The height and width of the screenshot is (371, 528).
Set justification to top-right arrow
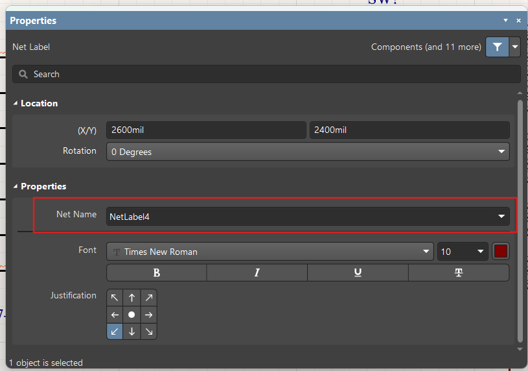pyautogui.click(x=149, y=298)
